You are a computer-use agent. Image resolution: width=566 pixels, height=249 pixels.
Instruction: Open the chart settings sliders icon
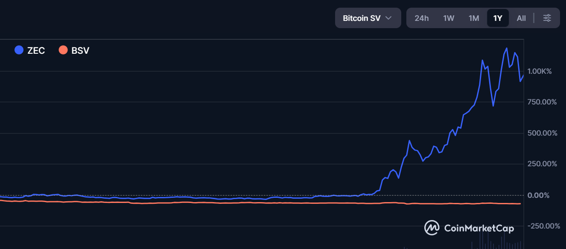click(x=547, y=18)
